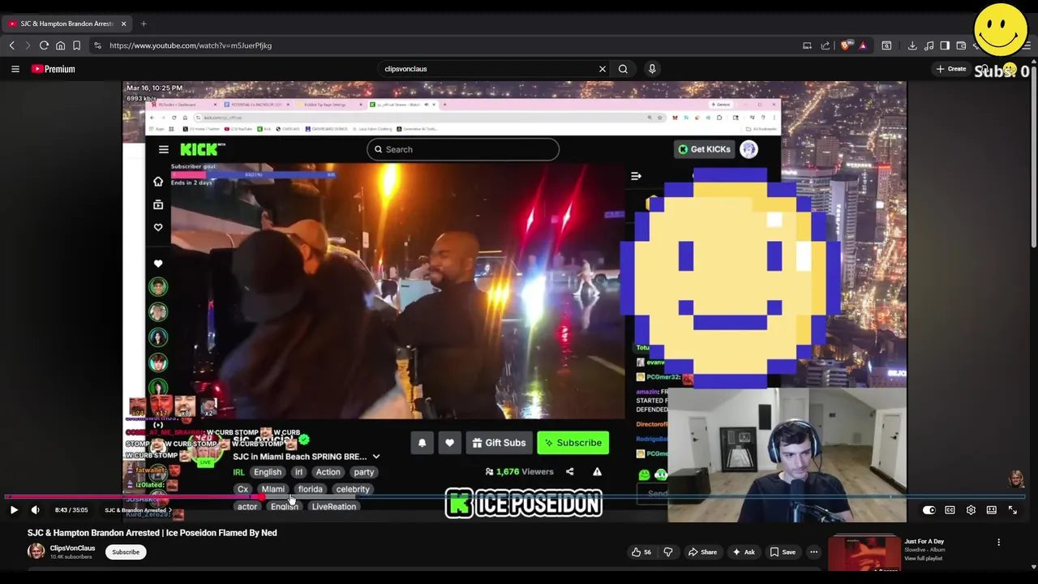Run YouTube search with magnifier button
This screenshot has width=1038, height=584.
(623, 69)
